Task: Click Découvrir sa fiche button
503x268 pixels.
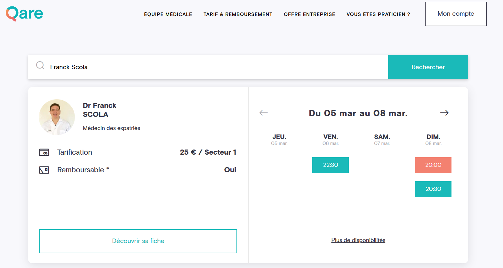Action: (x=138, y=241)
